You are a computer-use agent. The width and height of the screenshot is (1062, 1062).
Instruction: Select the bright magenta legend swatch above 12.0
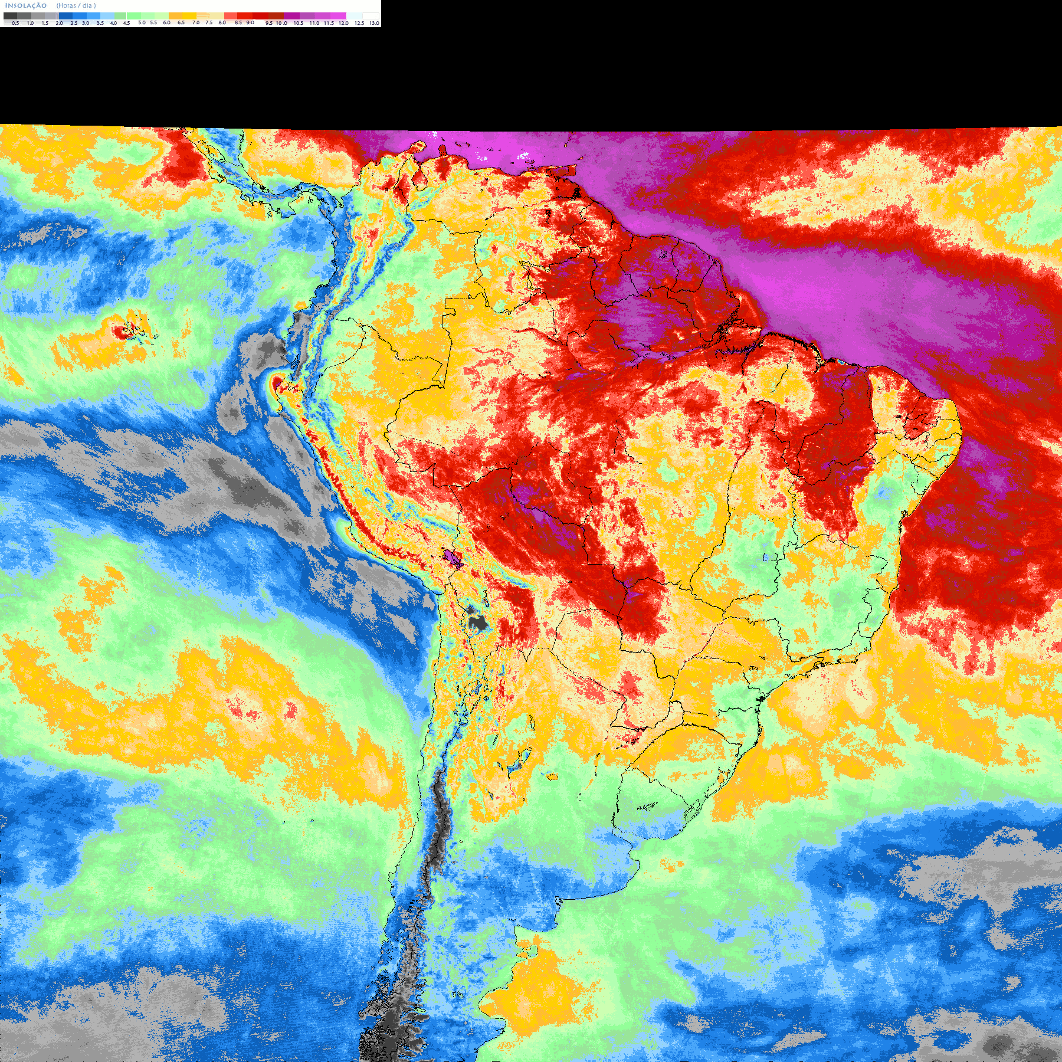click(338, 16)
